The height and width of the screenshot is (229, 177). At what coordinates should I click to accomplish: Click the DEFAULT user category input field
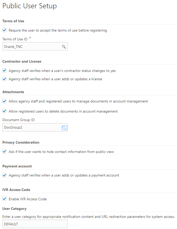(31, 224)
